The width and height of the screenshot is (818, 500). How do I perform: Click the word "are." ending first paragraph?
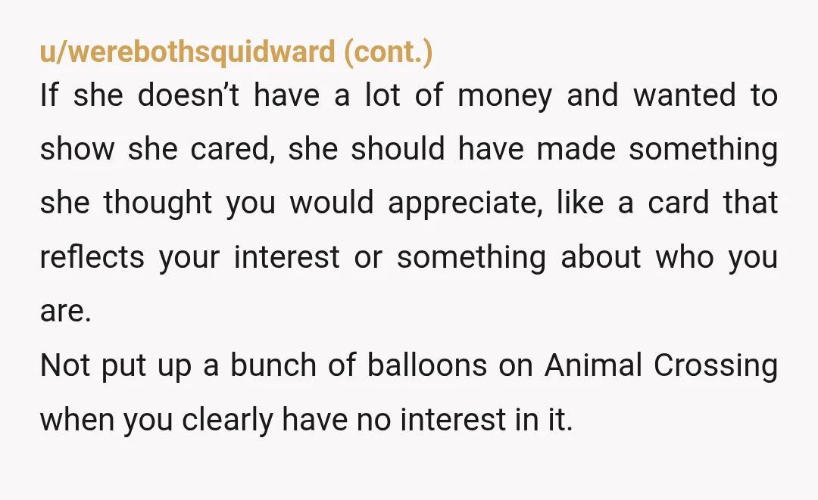pos(66,312)
